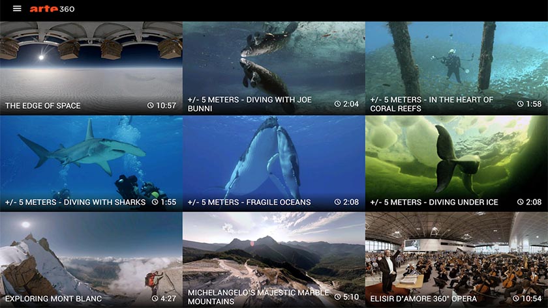The height and width of the screenshot is (308, 548).
Task: Open the hamburger menu icon
Action: click(17, 8)
